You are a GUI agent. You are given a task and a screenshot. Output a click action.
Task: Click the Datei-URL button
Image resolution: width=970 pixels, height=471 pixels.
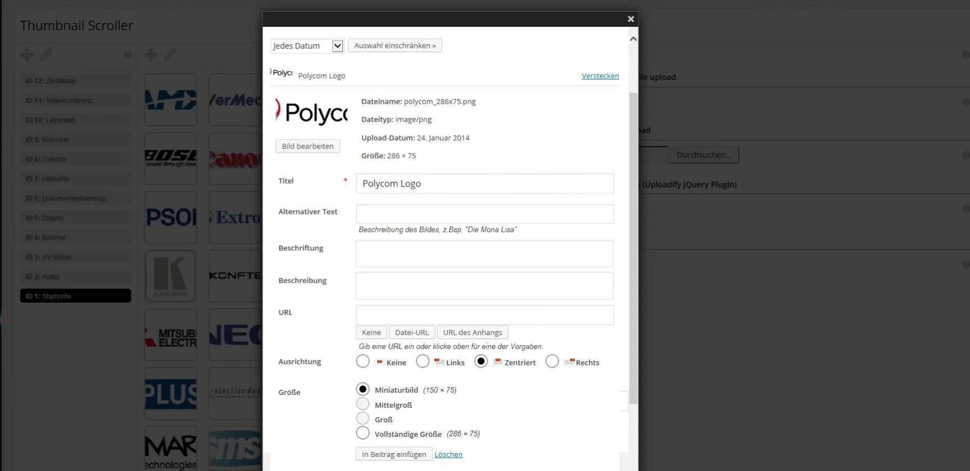pyautogui.click(x=412, y=333)
